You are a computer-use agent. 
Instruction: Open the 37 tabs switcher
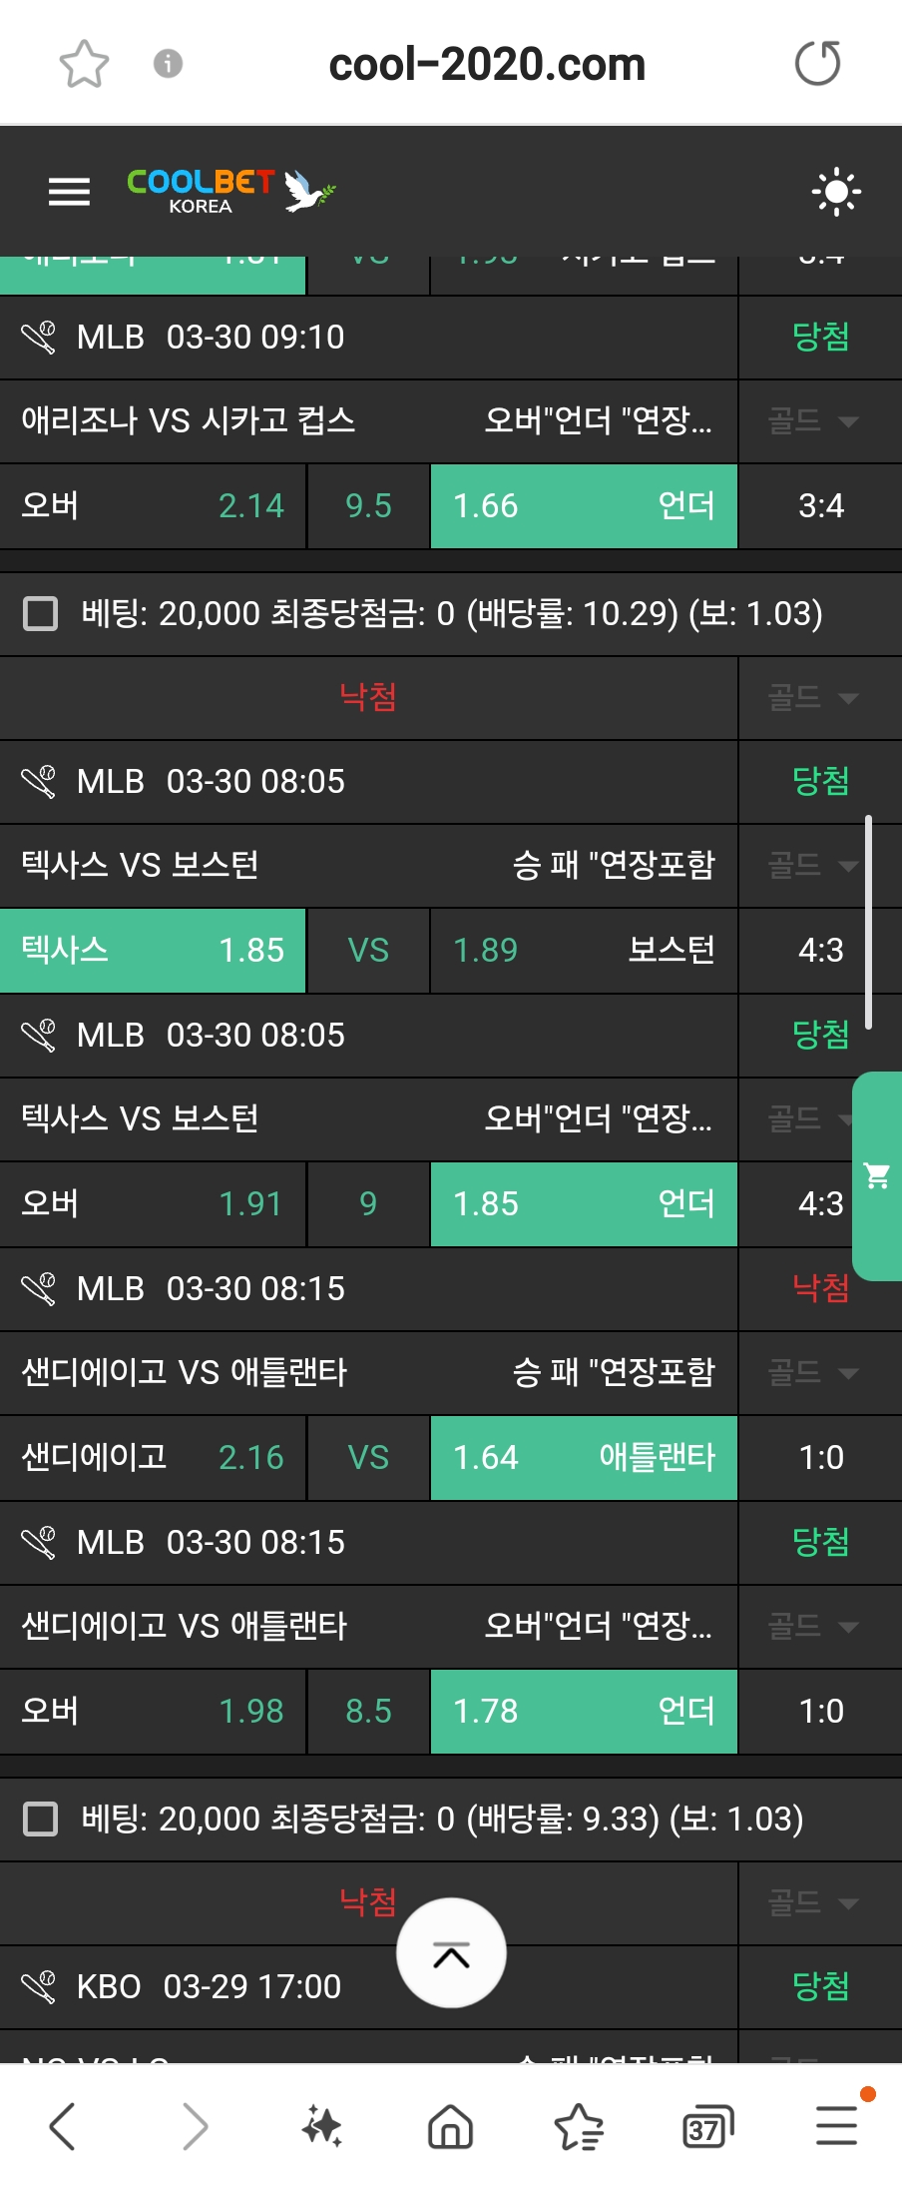[x=707, y=2127]
